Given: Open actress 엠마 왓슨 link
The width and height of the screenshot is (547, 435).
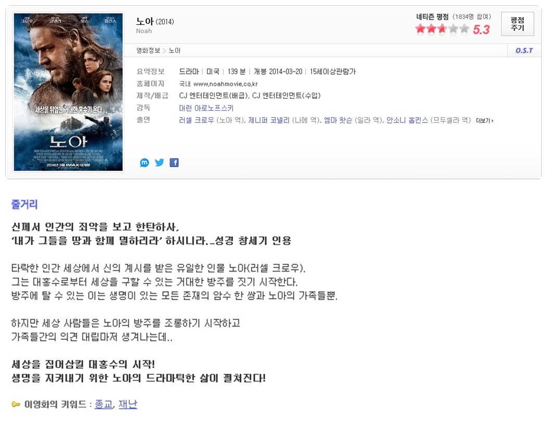Looking at the screenshot, I should pos(337,120).
